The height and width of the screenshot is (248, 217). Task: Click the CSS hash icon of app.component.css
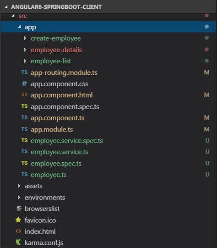pyautogui.click(x=24, y=83)
